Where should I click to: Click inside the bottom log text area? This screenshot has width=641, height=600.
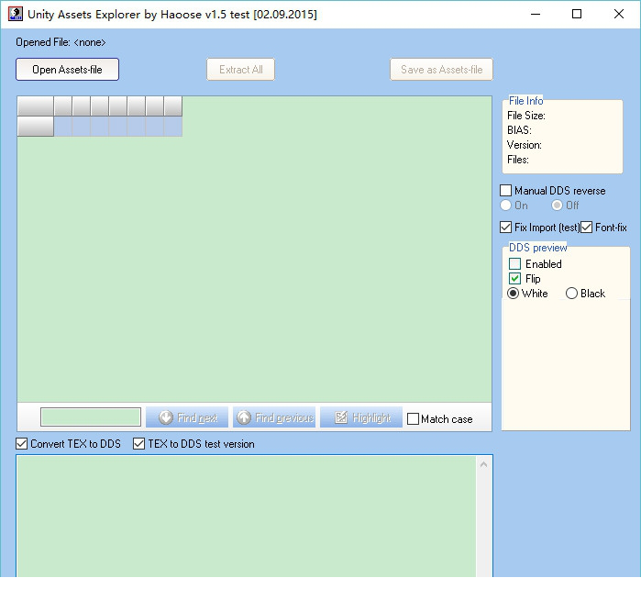point(246,517)
